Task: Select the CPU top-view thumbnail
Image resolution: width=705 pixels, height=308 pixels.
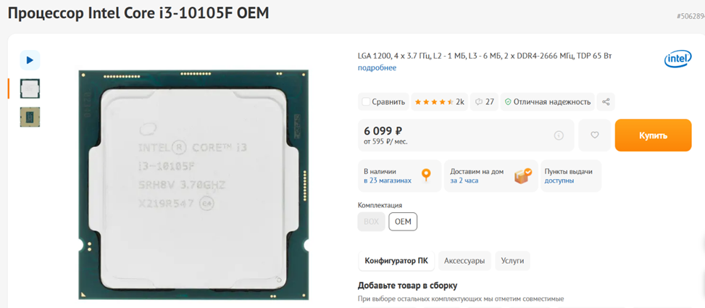Action: point(30,88)
